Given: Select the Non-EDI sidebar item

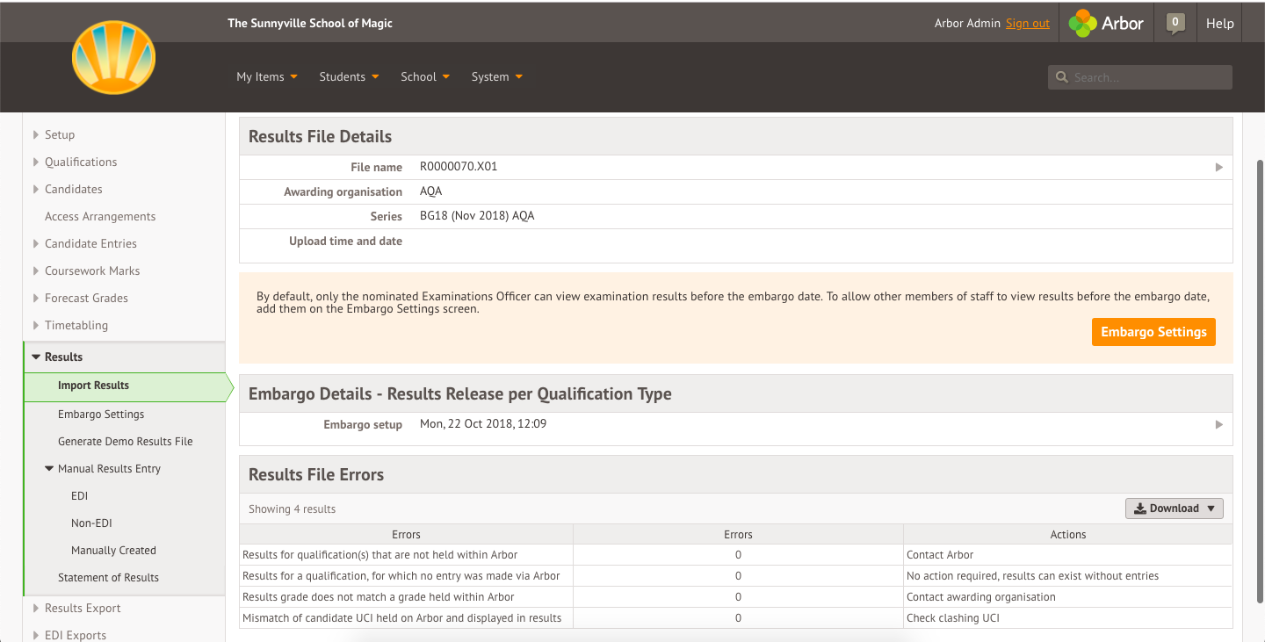Looking at the screenshot, I should (92, 523).
